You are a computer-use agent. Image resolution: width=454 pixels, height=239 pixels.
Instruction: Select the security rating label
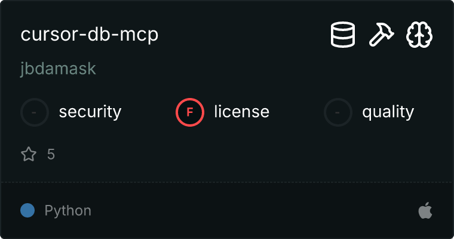point(90,112)
